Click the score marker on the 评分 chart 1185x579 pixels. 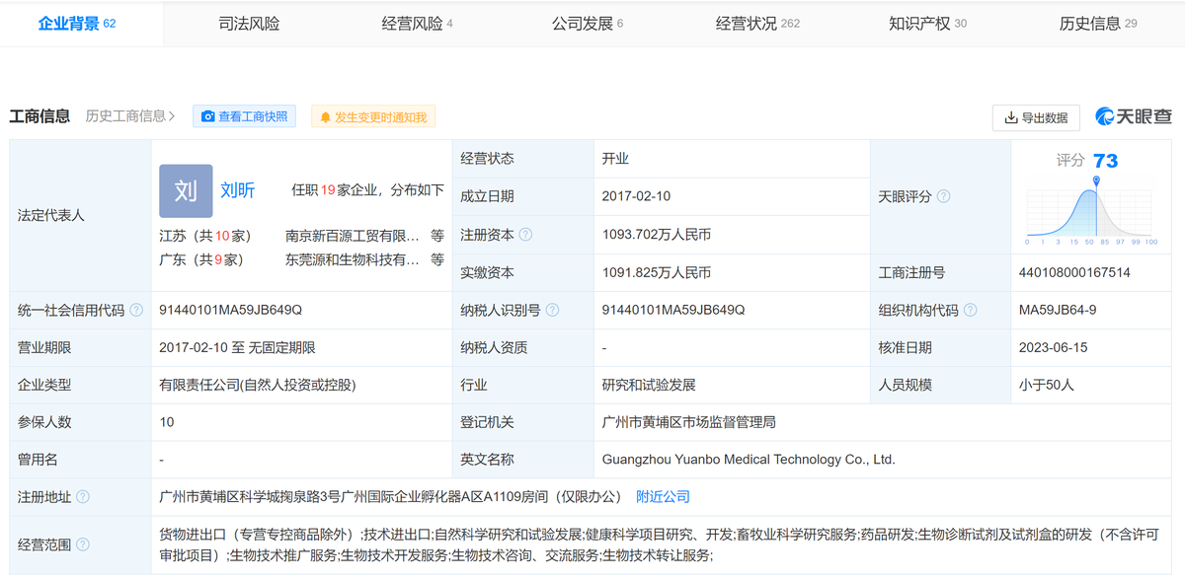pos(1096,181)
